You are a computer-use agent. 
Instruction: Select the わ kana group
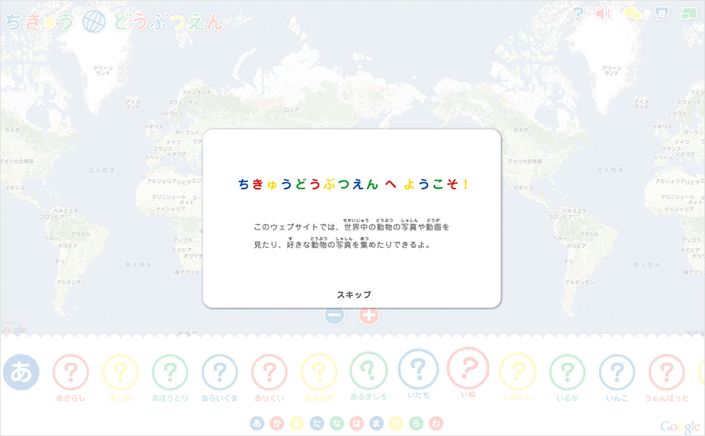point(436,423)
